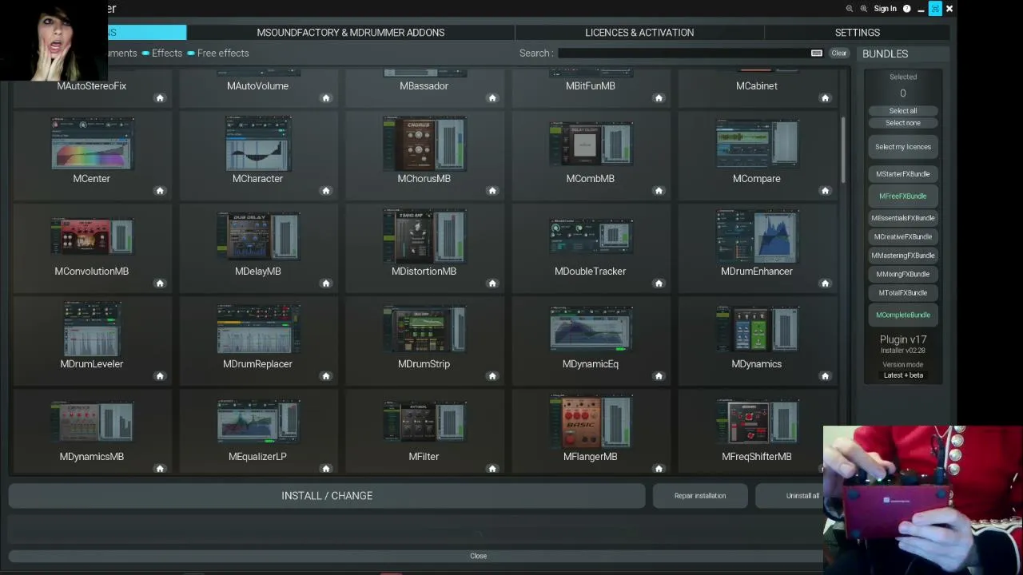Open the home icon for MBassador
Image resolution: width=1023 pixels, height=575 pixels.
[492, 98]
